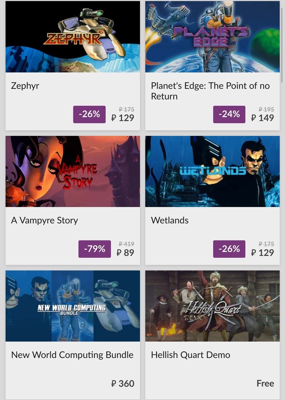This screenshot has height=400, width=285.
Task: Click the ₽ 89 Vampyre Story price
Action: [x=125, y=253]
